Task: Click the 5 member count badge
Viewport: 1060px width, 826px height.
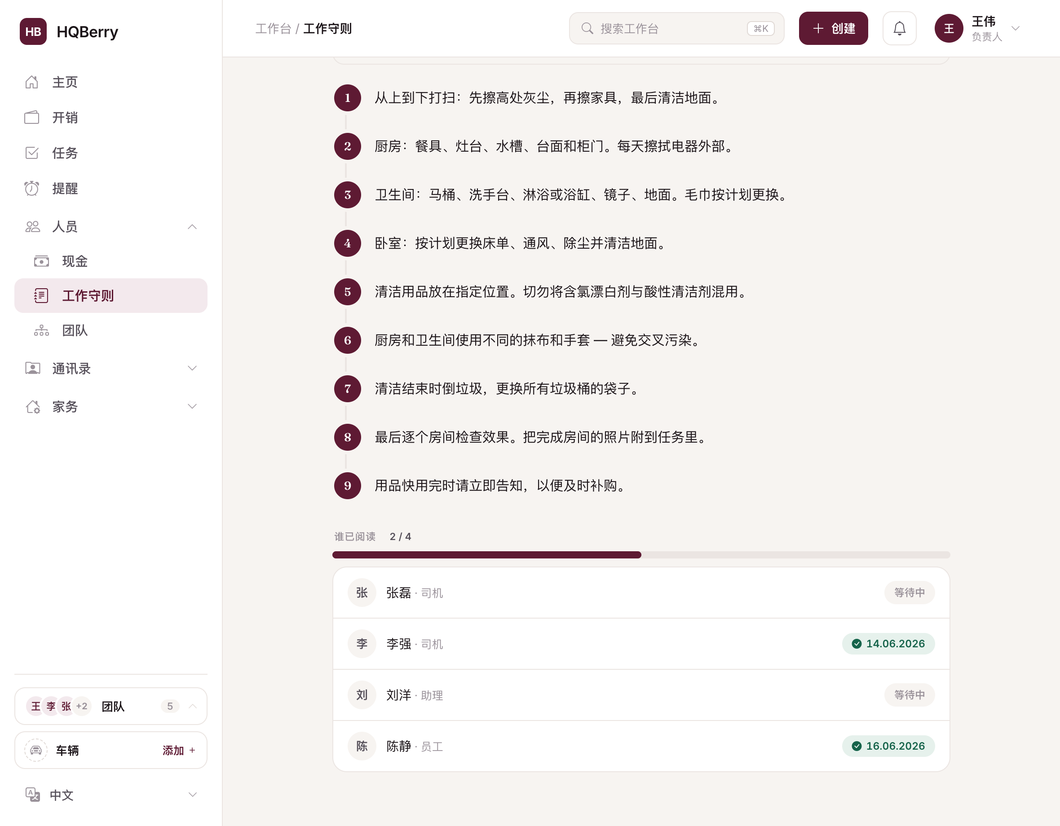Action: (170, 706)
